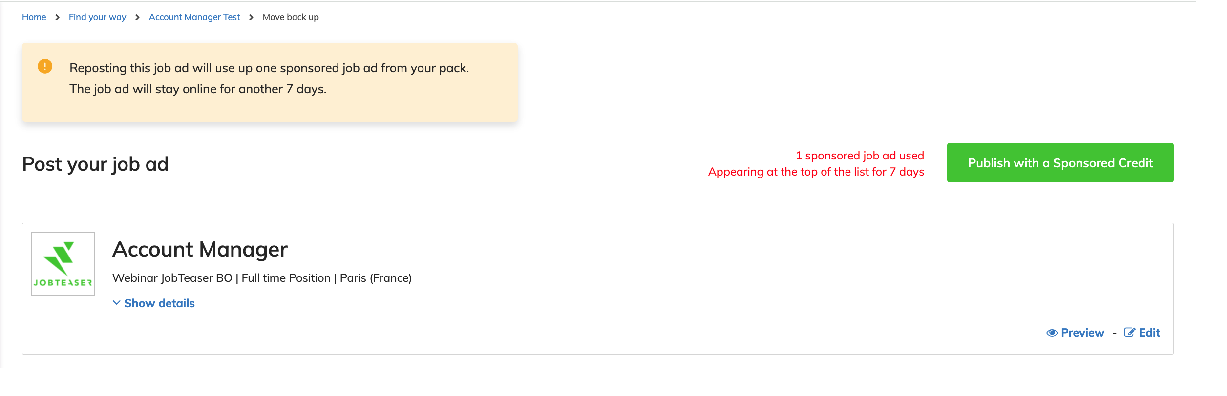
Task: Click the eye icon beside Preview
Action: 1052,333
